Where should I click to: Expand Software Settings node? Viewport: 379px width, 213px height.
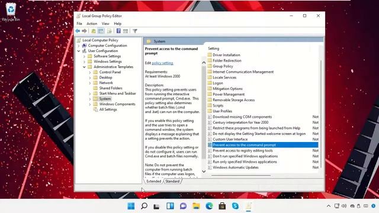pos(84,56)
